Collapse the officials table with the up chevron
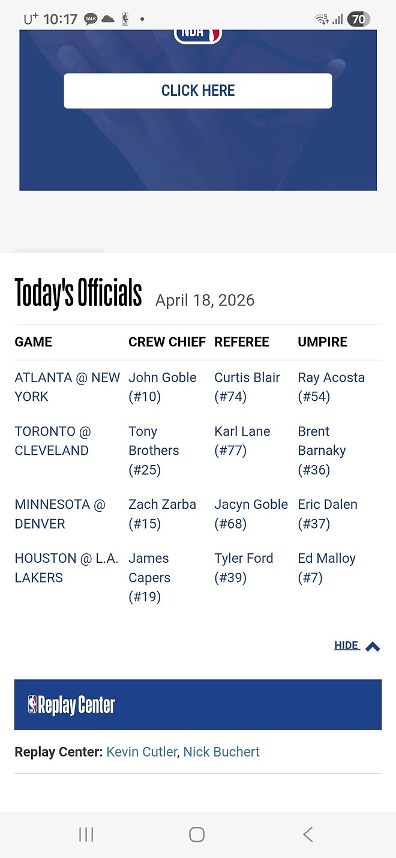This screenshot has width=396, height=858. [373, 646]
